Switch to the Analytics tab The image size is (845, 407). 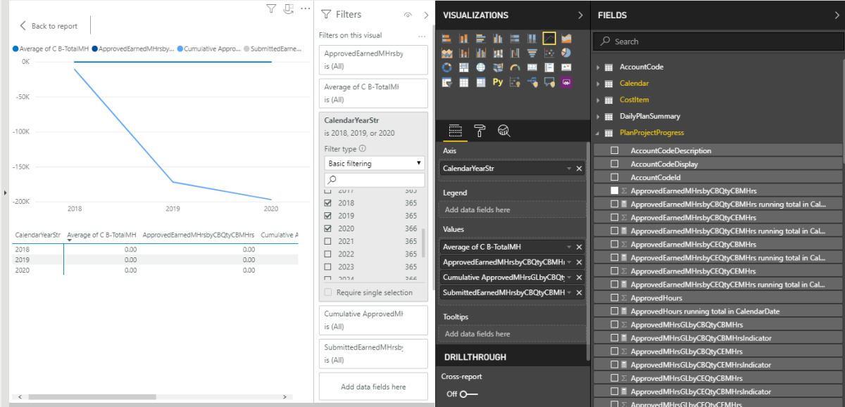tap(503, 130)
